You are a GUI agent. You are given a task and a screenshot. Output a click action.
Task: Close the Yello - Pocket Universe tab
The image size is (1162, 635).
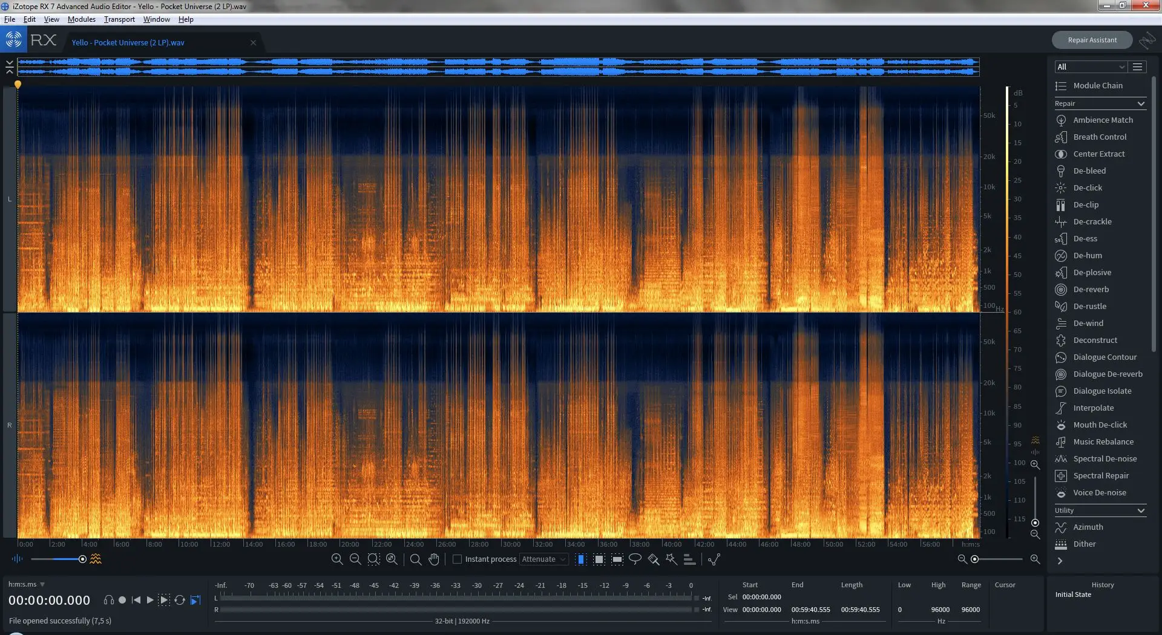tap(253, 42)
